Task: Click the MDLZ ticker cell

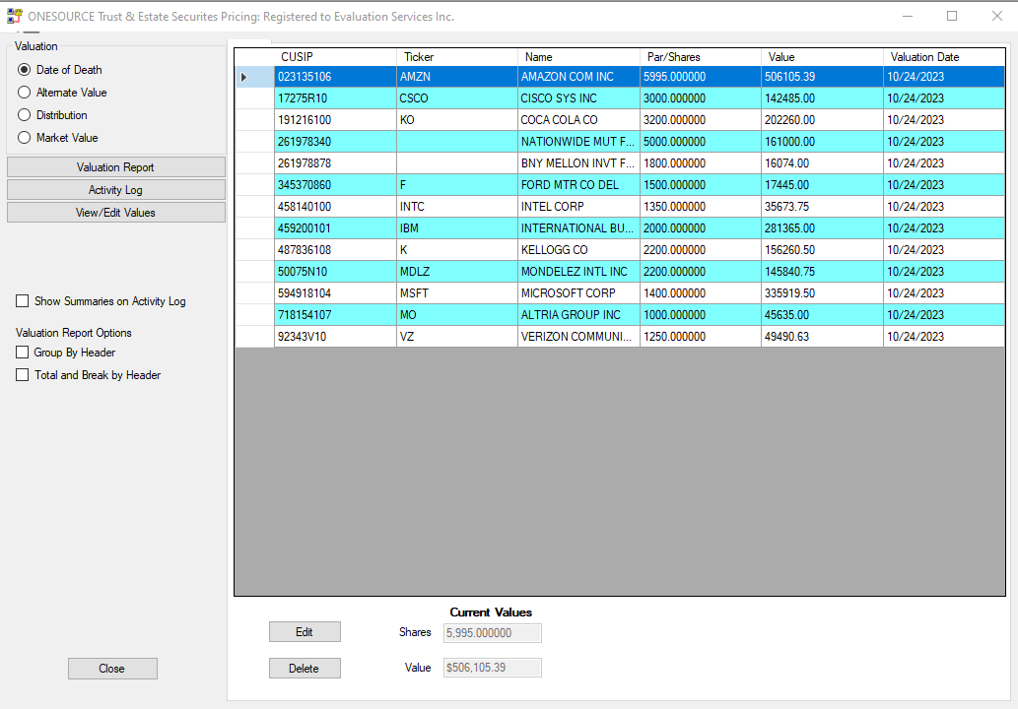Action: pyautogui.click(x=457, y=271)
